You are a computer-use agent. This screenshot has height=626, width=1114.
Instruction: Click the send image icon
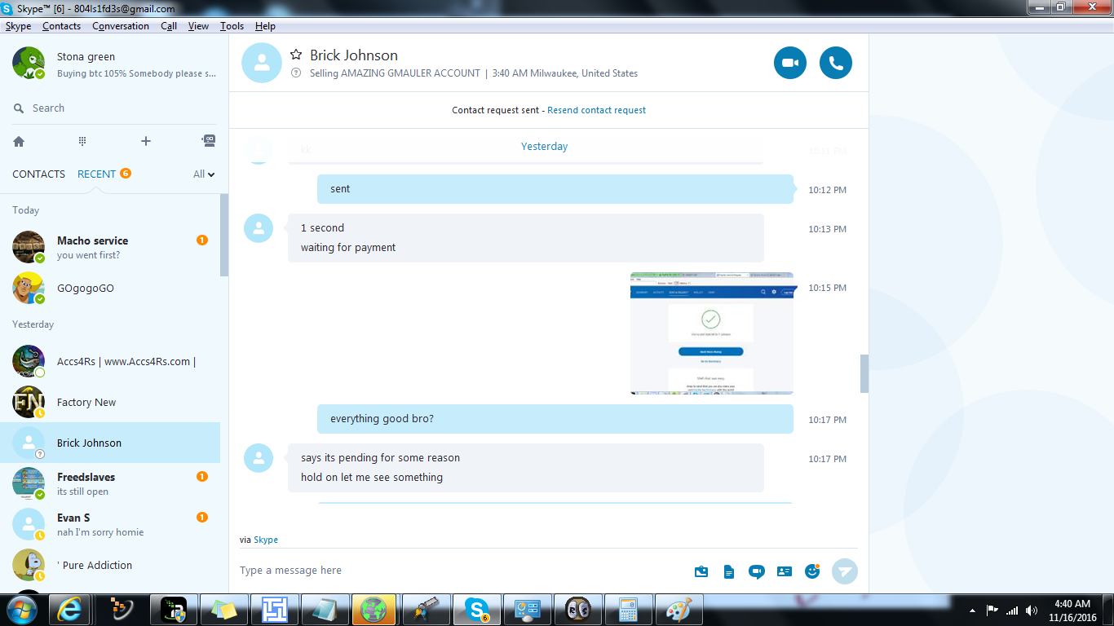(701, 571)
